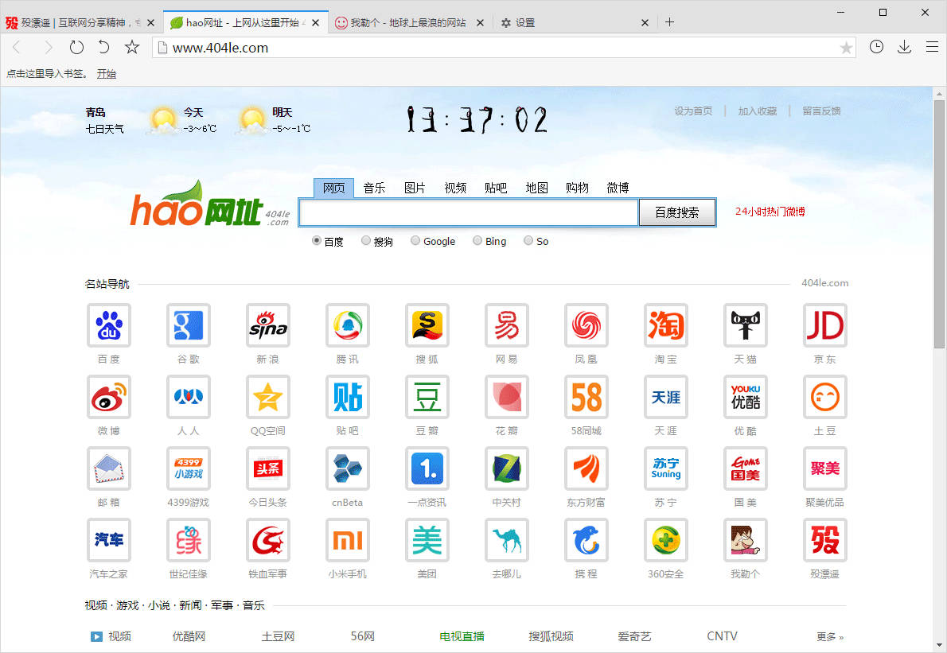Open the 360 security icon
Image resolution: width=947 pixels, height=653 pixels.
(665, 540)
